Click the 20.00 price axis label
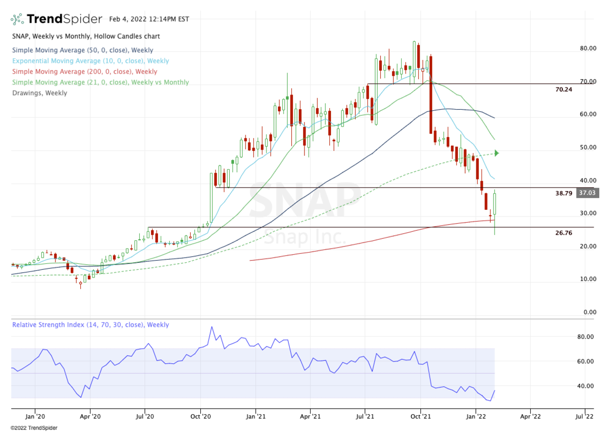 click(588, 246)
